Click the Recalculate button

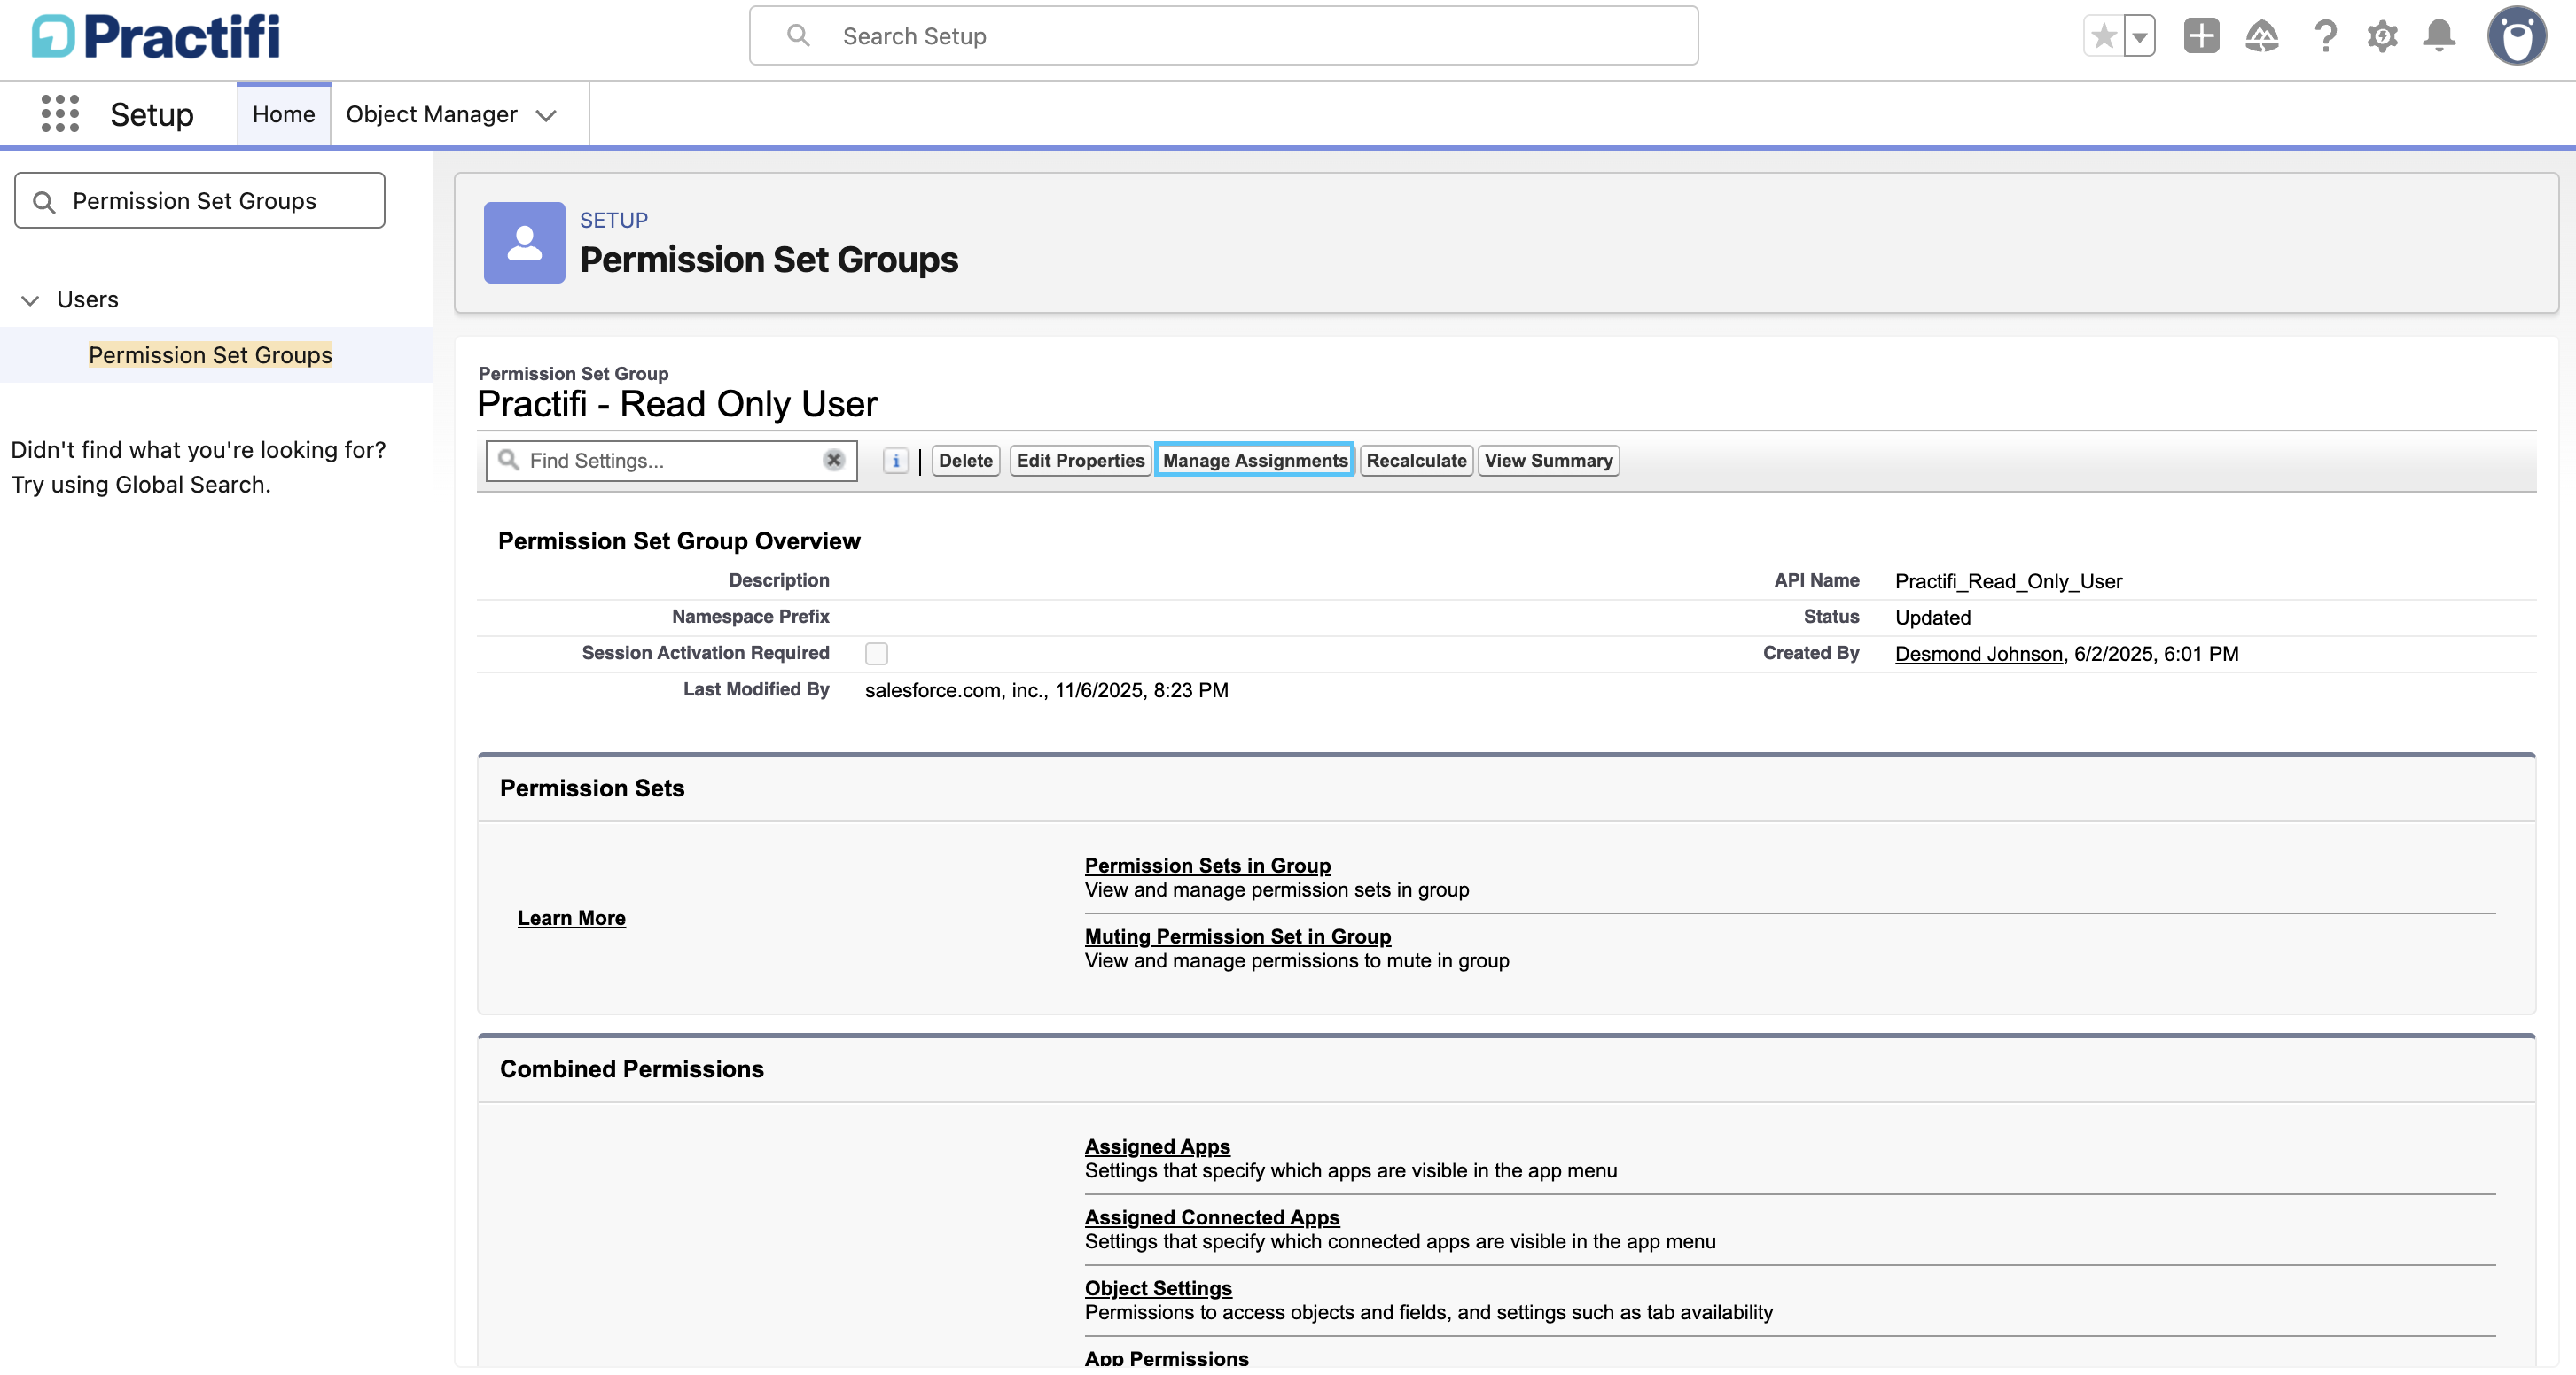[1416, 461]
